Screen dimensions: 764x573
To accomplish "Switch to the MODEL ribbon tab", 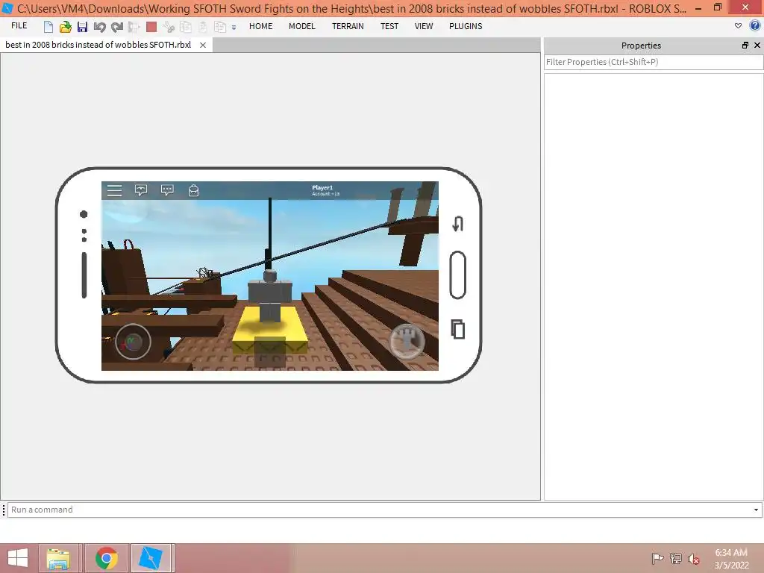I will point(302,26).
